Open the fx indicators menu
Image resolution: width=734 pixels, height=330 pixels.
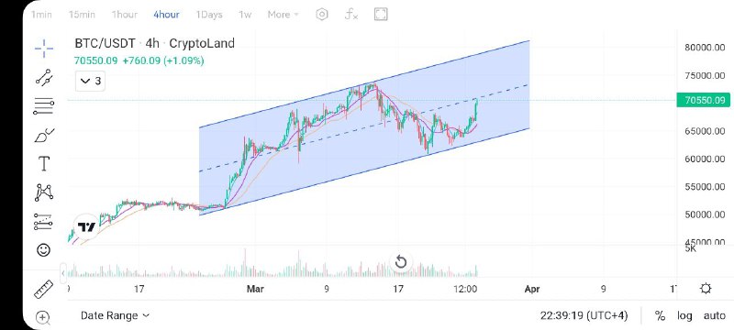pos(351,14)
